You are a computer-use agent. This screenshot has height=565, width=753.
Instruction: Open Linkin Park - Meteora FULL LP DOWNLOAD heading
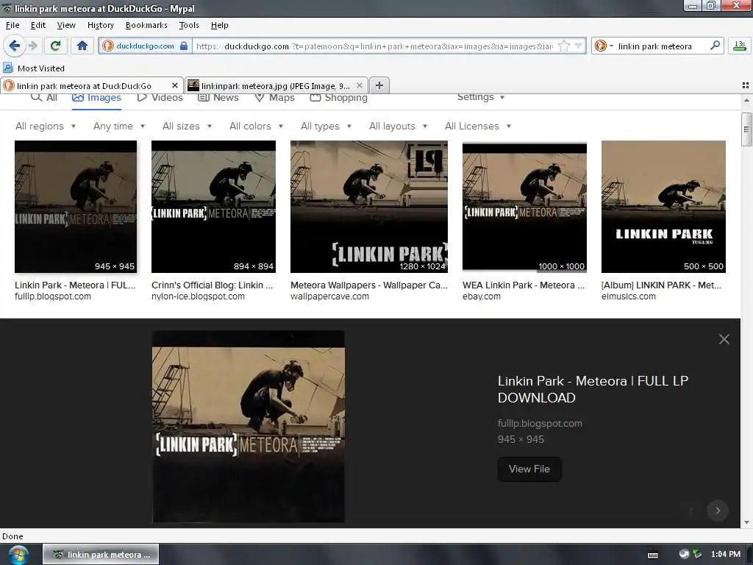[593, 389]
